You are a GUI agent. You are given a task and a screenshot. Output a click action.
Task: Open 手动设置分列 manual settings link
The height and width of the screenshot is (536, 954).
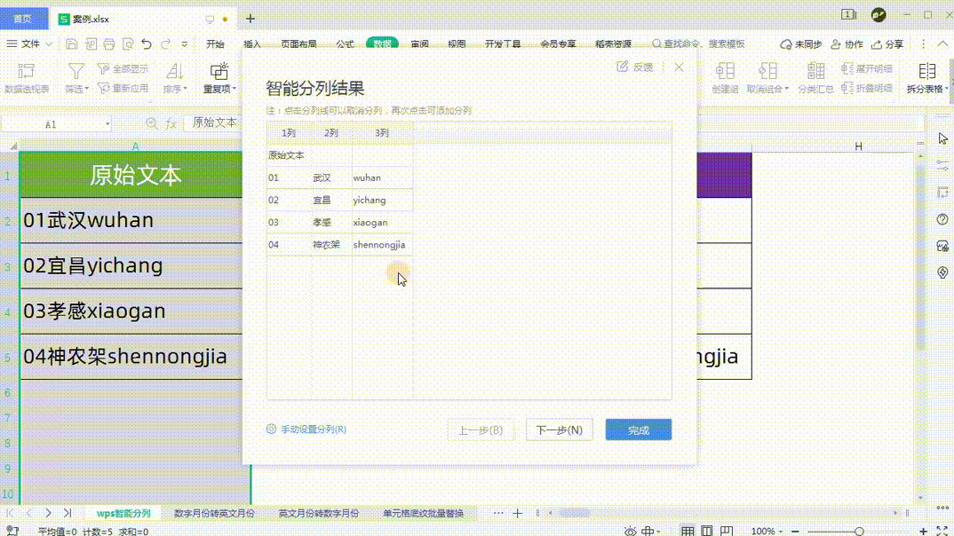coord(306,430)
